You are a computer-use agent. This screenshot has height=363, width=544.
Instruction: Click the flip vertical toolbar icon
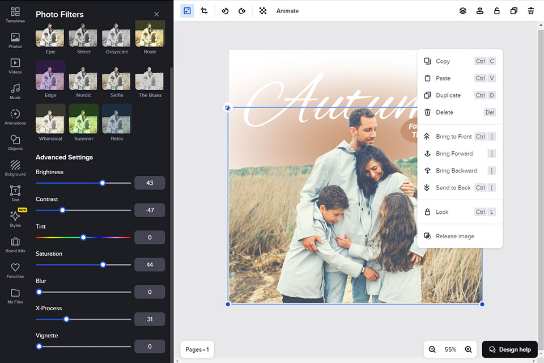pyautogui.click(x=242, y=11)
